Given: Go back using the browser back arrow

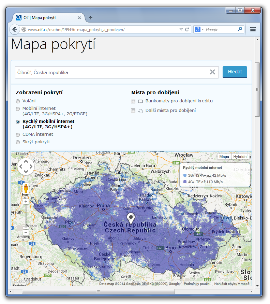Looking at the screenshot, I should [15, 29].
